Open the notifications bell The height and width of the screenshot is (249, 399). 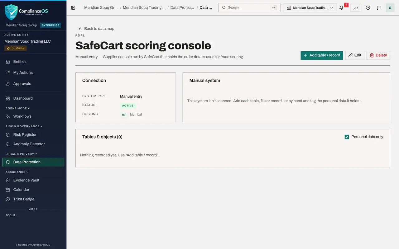pos(341,8)
